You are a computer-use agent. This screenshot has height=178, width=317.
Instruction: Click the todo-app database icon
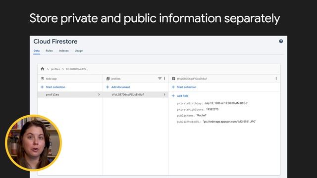click(x=42, y=79)
